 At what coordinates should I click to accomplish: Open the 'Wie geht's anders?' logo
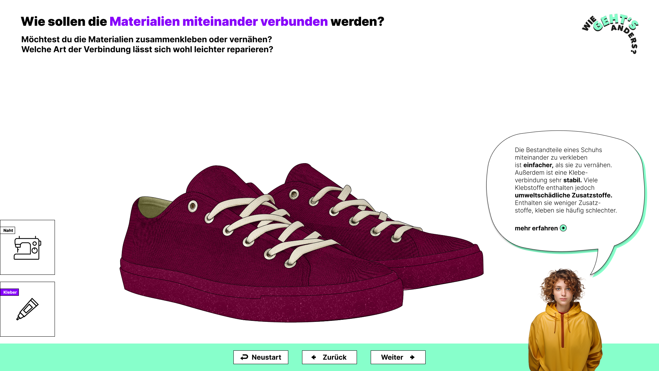(x=610, y=34)
